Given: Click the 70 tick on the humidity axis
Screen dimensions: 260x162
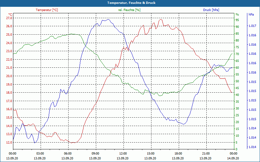Looking at the screenshot, I should (x=237, y=54).
